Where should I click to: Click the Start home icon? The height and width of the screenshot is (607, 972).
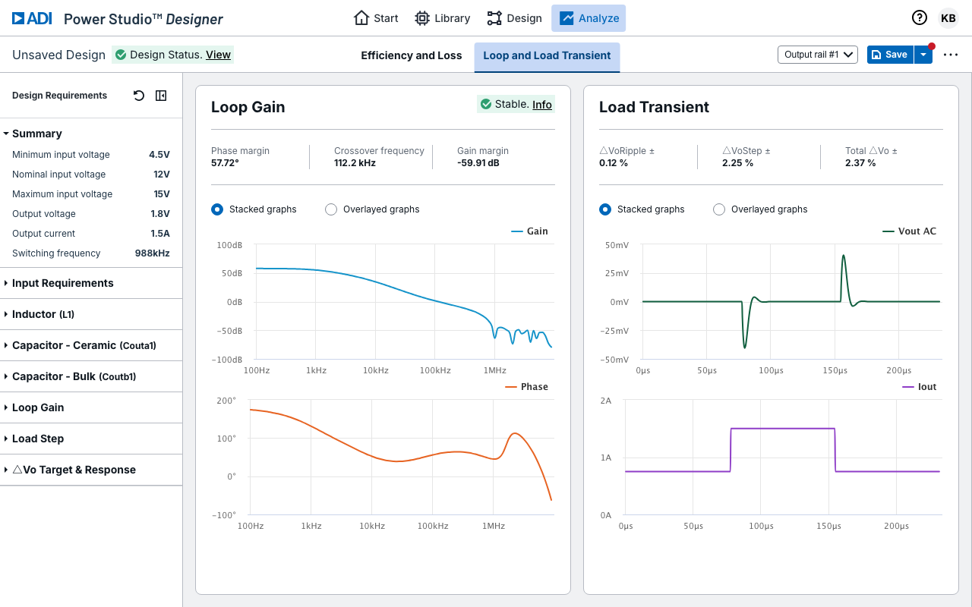[361, 18]
